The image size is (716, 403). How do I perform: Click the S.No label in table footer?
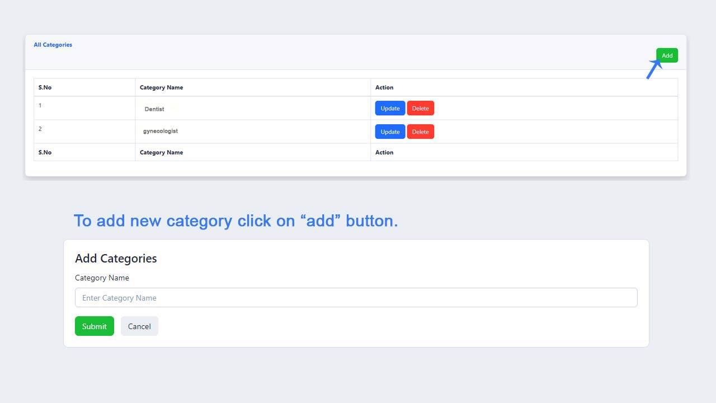(x=45, y=152)
